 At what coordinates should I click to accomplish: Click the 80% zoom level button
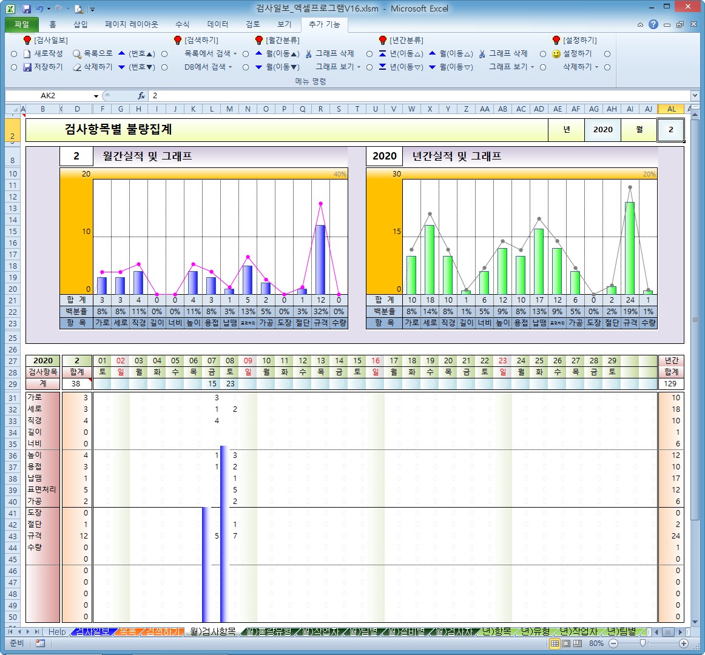[596, 643]
